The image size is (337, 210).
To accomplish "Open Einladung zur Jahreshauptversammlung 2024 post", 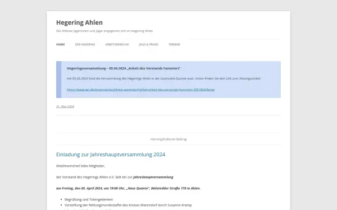I will pos(111,155).
